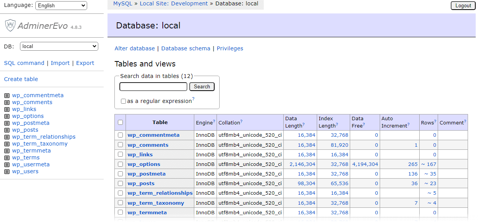This screenshot has width=478, height=222.
Task: Click the select-data icon beside wp_users in sidebar
Action: pyautogui.click(x=7, y=172)
